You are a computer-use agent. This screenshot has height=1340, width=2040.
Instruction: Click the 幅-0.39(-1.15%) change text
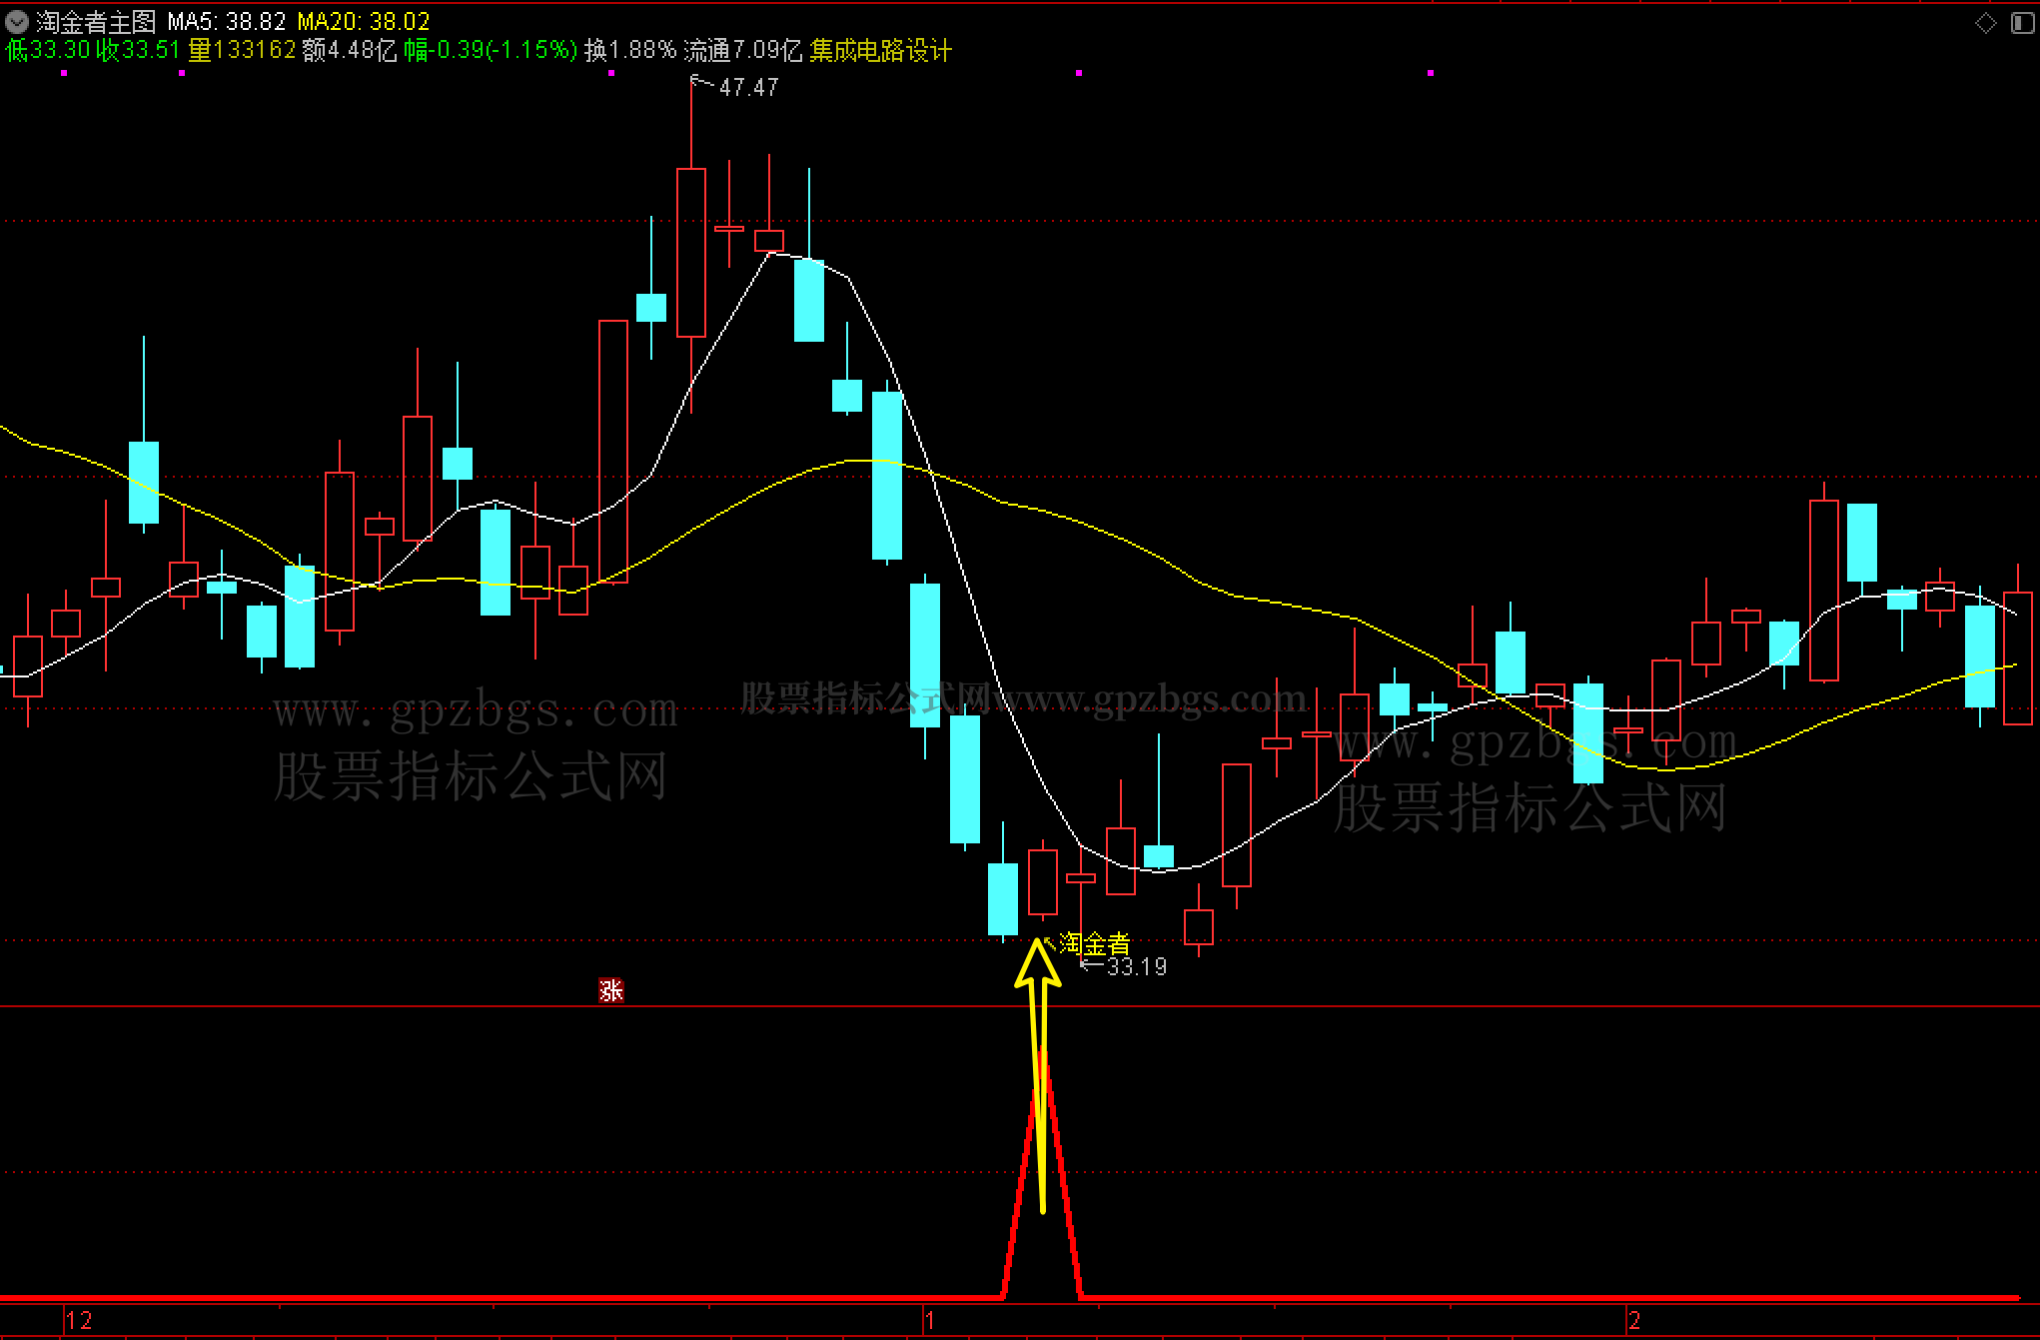click(x=491, y=50)
